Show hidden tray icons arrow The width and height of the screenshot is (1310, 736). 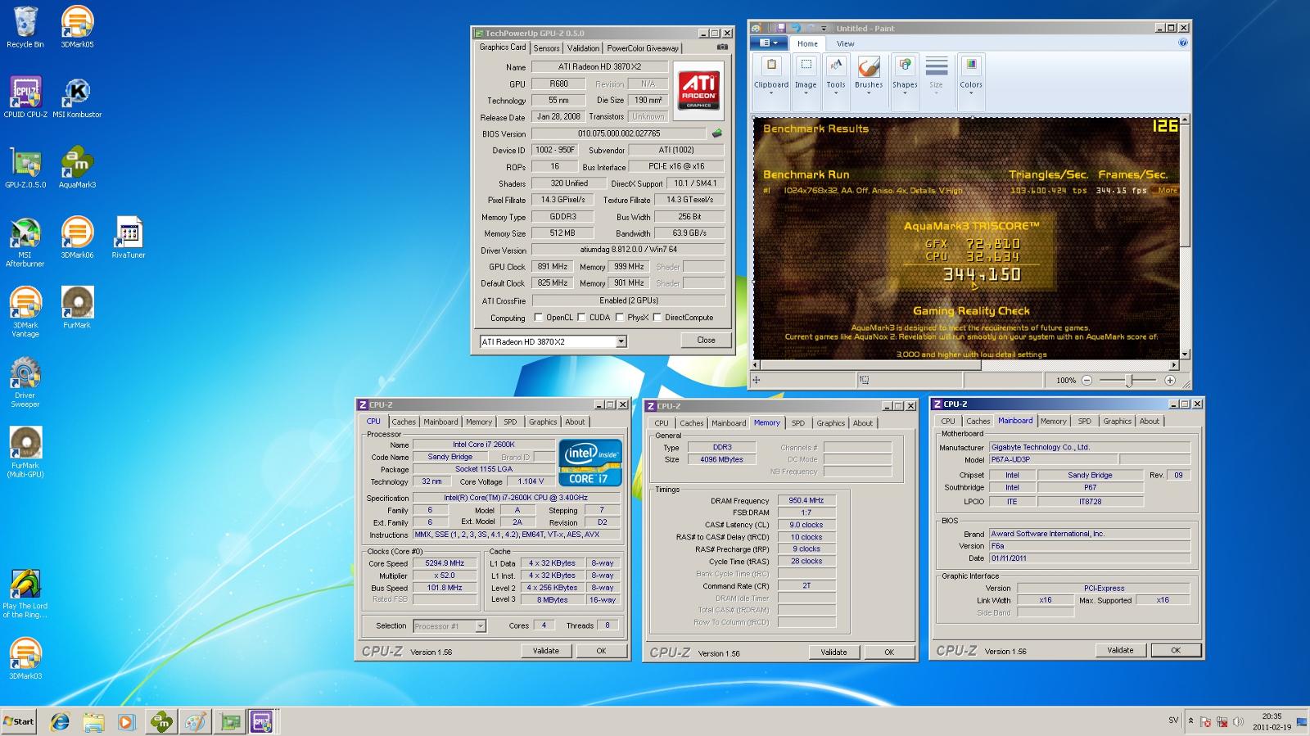click(1190, 721)
